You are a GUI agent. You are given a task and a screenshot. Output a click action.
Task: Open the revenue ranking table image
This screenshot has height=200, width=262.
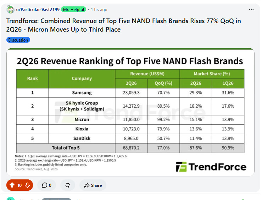point(130,112)
